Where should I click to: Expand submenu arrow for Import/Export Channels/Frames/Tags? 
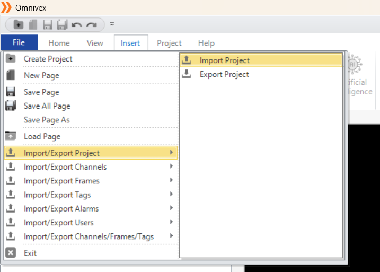coord(171,236)
